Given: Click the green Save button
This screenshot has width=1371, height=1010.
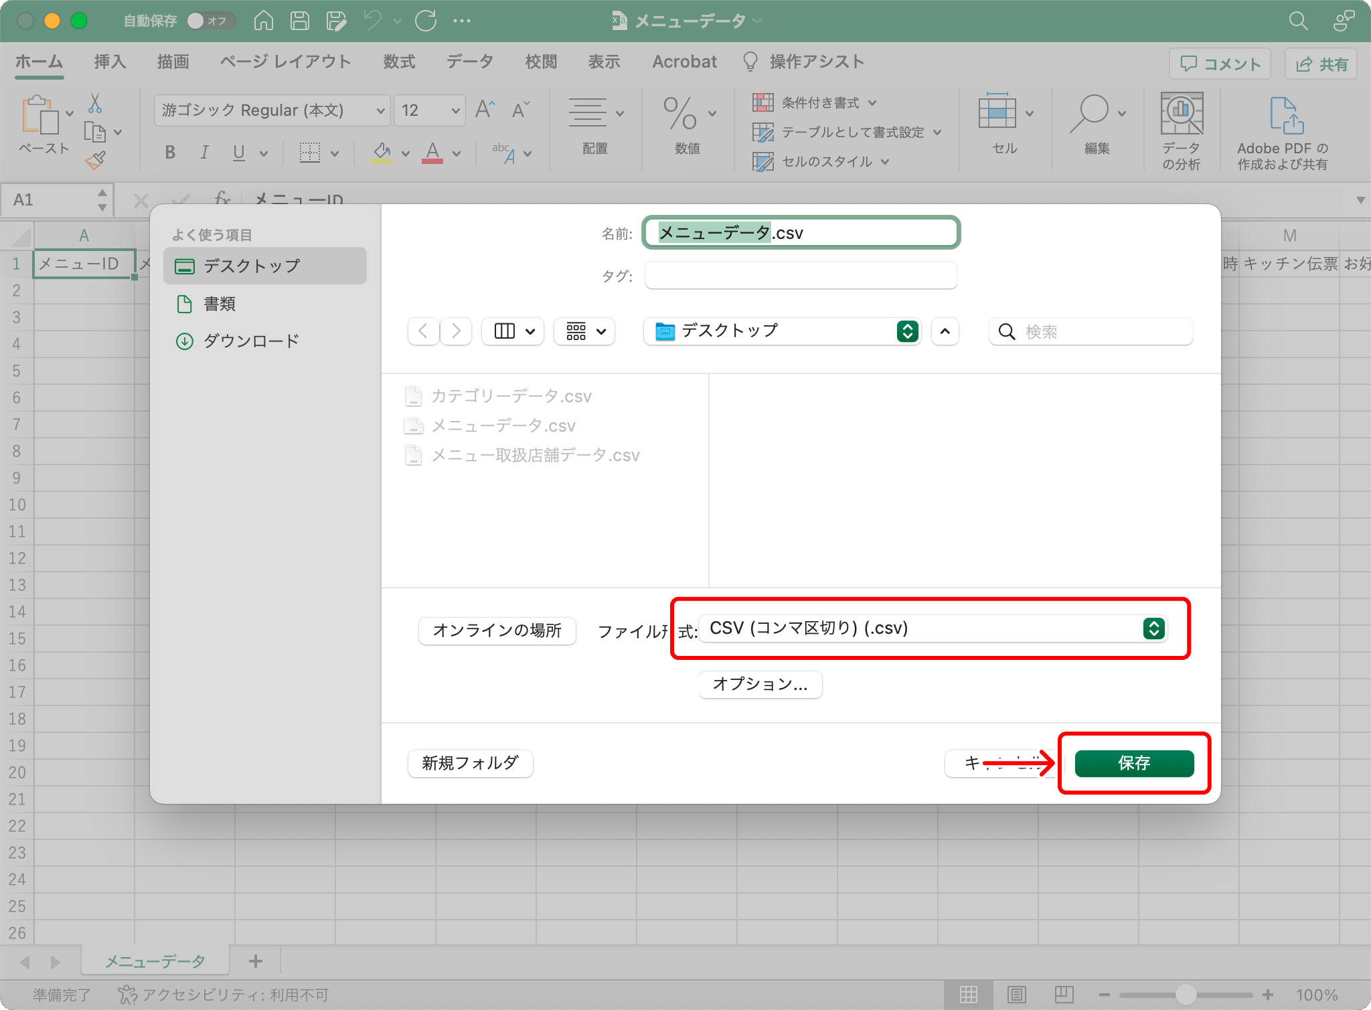Looking at the screenshot, I should (1134, 763).
